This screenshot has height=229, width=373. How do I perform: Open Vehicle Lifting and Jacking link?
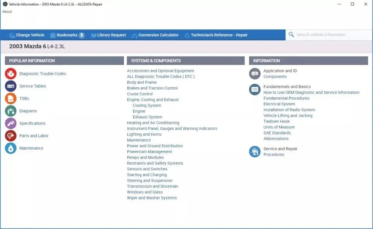288,115
